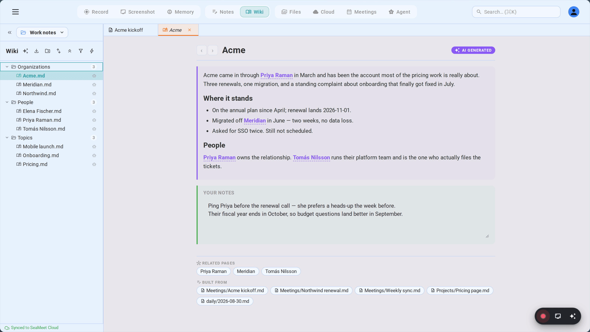
Task: Open the Meetings/Acme kickoff.md source chip
Action: (x=232, y=291)
